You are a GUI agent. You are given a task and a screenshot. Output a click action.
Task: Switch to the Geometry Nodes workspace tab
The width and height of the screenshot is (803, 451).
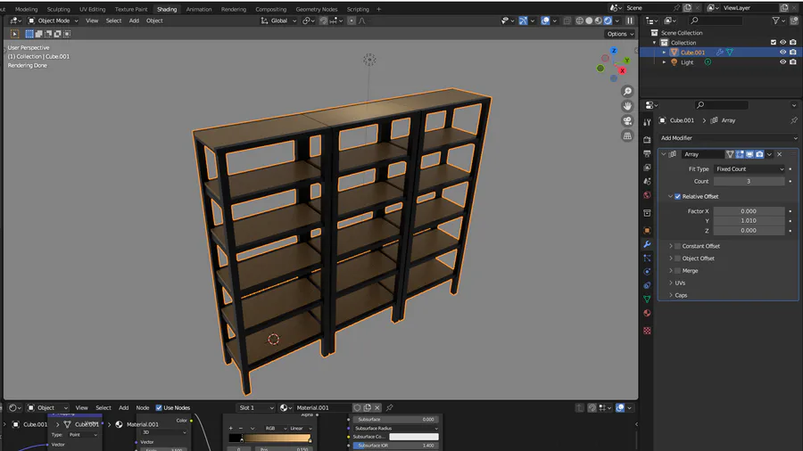coord(317,9)
